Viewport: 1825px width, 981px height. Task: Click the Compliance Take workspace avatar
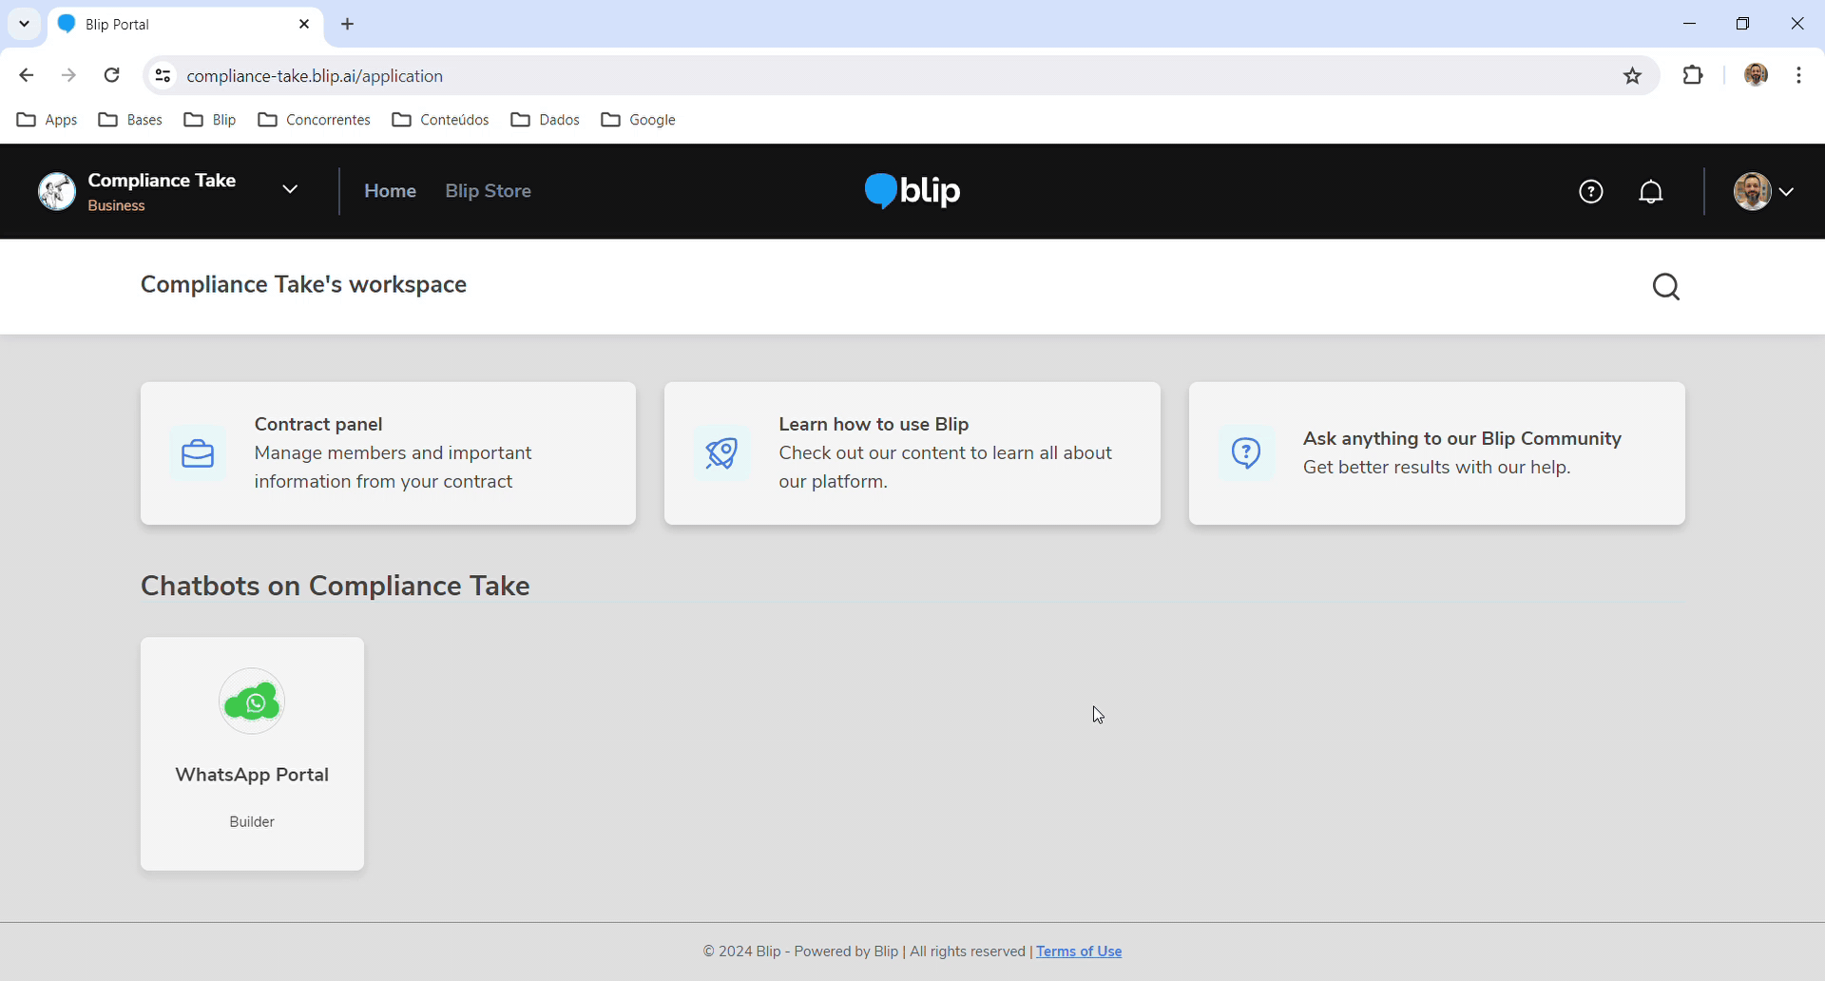click(x=57, y=192)
